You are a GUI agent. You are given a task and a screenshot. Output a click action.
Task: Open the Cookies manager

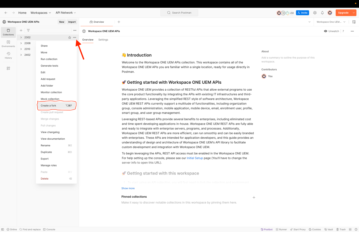(315, 229)
